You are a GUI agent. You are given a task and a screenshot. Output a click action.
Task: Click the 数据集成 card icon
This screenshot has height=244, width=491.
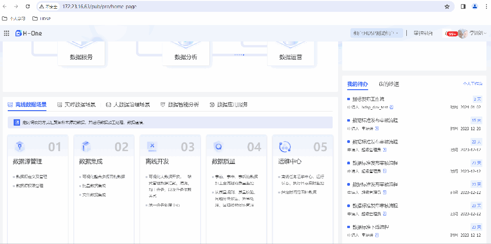[x=86, y=147]
